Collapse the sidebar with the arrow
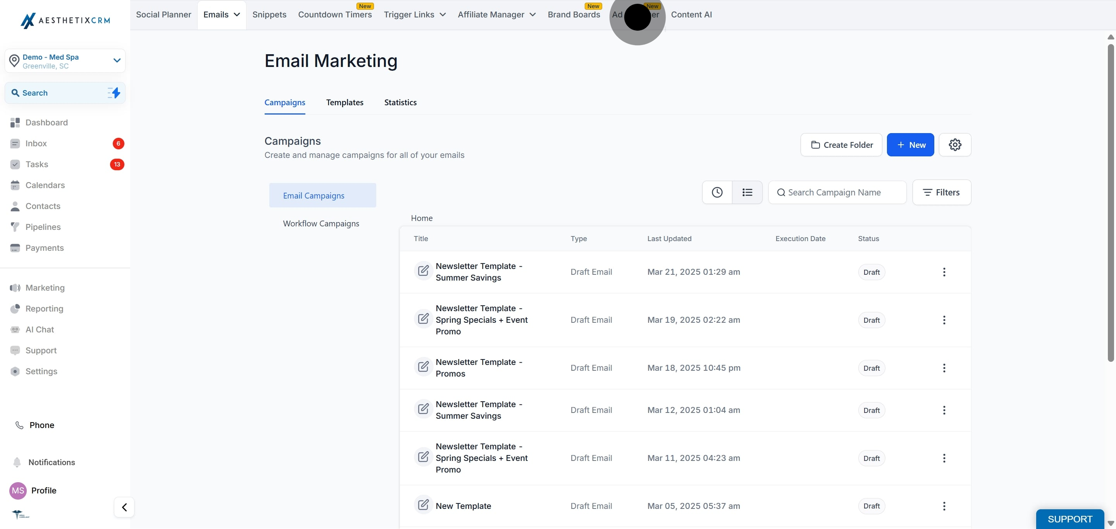Screen dimensions: 1116x529 pos(124,507)
